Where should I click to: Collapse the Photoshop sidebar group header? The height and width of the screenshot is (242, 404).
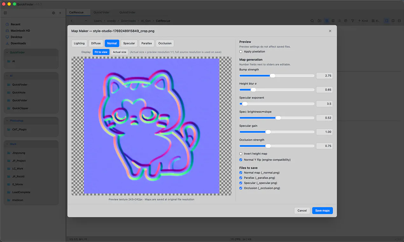31,121
